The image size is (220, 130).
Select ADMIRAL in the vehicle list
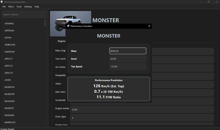click(9, 24)
